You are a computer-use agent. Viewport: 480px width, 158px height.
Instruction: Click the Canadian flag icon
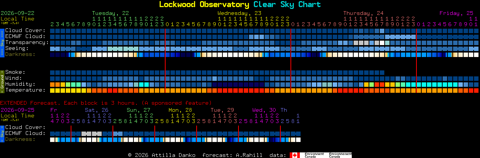[295, 155]
